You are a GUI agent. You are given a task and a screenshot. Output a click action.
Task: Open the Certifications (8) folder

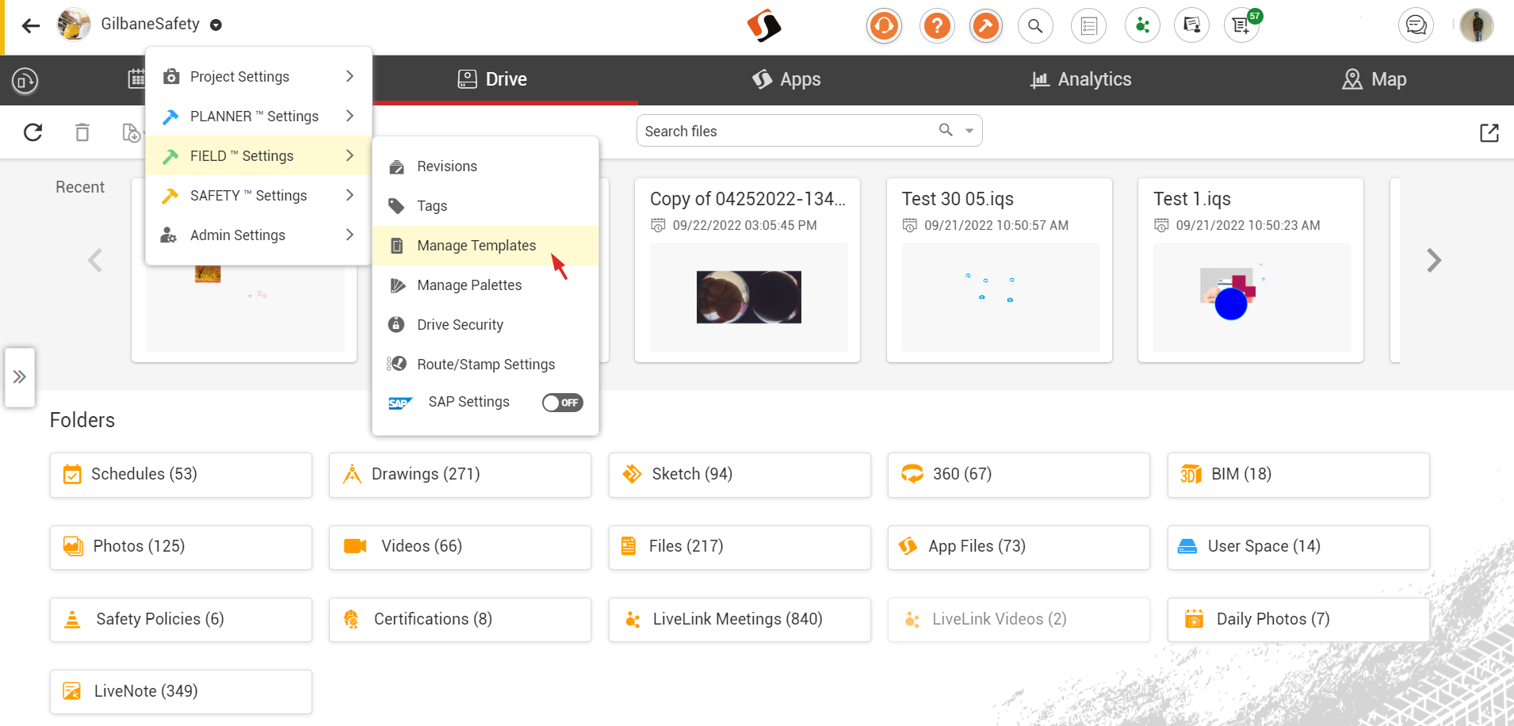pyautogui.click(x=460, y=620)
